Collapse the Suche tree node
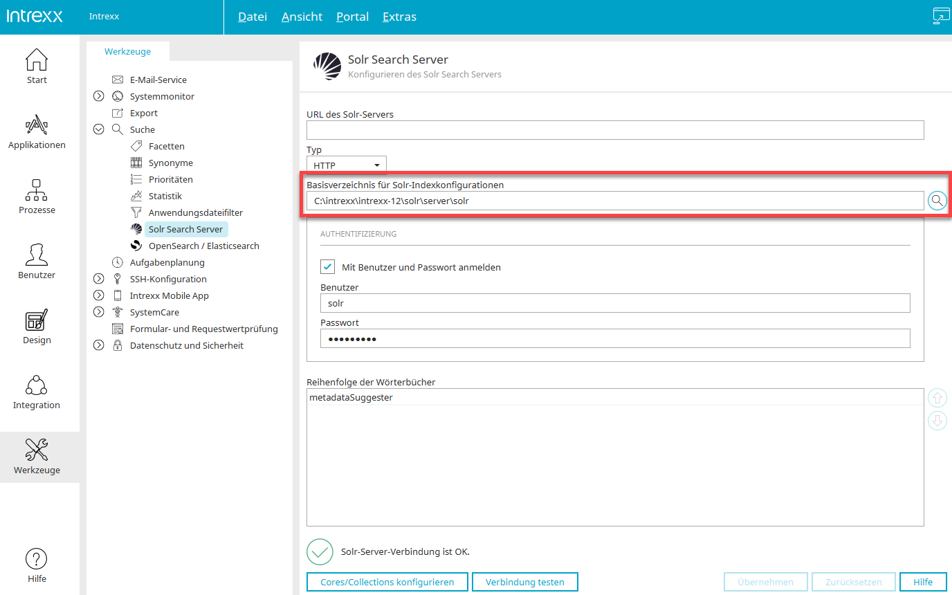 [x=99, y=130]
